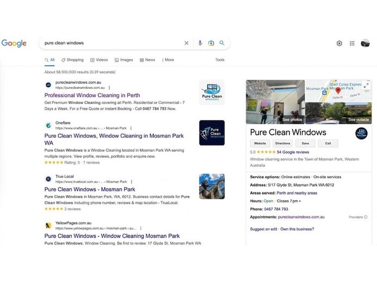Click the Call button
The height and width of the screenshot is (283, 377).
tap(328, 143)
